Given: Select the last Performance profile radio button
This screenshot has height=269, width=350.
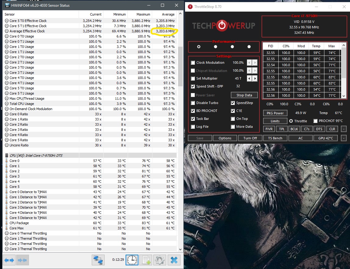Looking at the screenshot, I should pos(249,47).
